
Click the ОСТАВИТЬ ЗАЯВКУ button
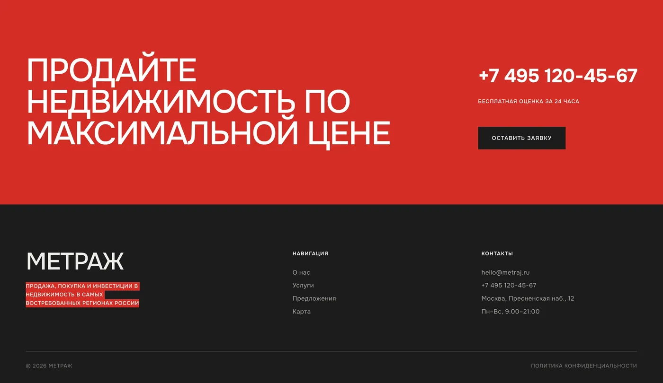[x=521, y=138]
